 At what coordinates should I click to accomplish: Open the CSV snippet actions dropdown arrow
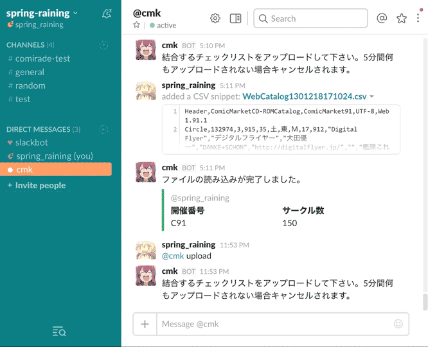(x=371, y=96)
